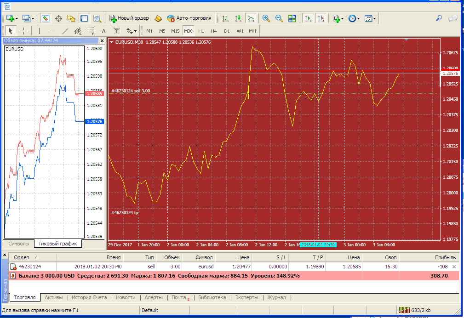Close order 46230124 with its X
This screenshot has width=464, height=318.
pyautogui.click(x=454, y=267)
